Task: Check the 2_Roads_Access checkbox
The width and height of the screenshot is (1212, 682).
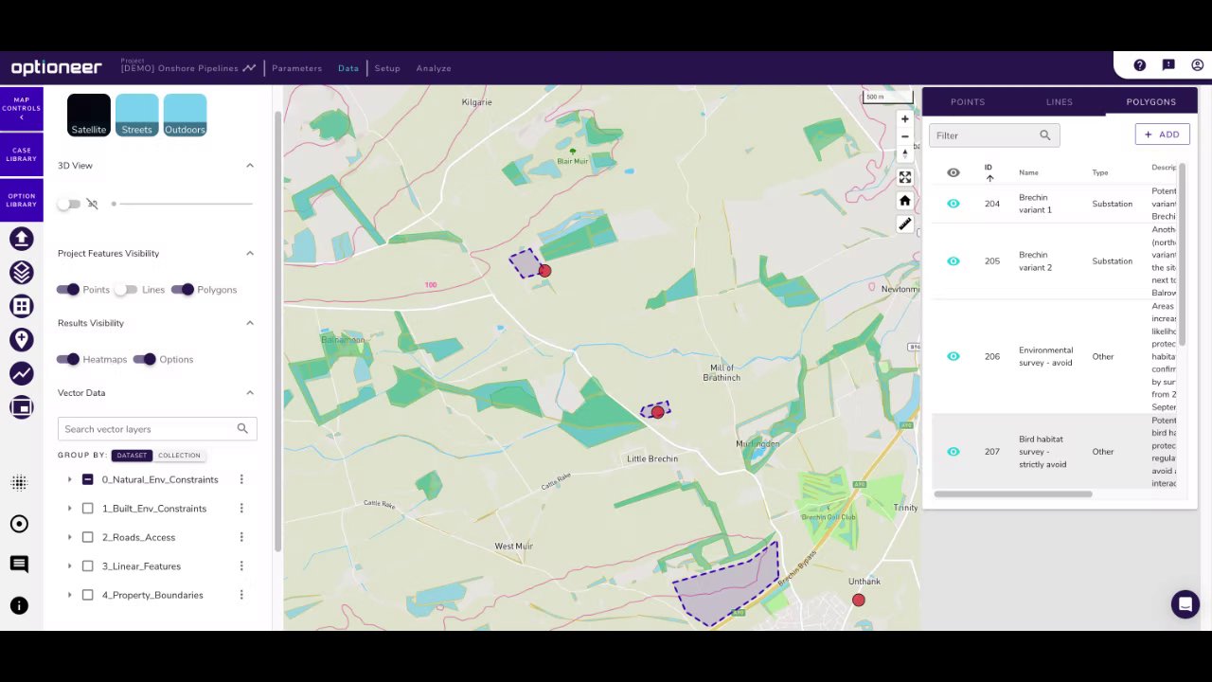Action: 88,537
